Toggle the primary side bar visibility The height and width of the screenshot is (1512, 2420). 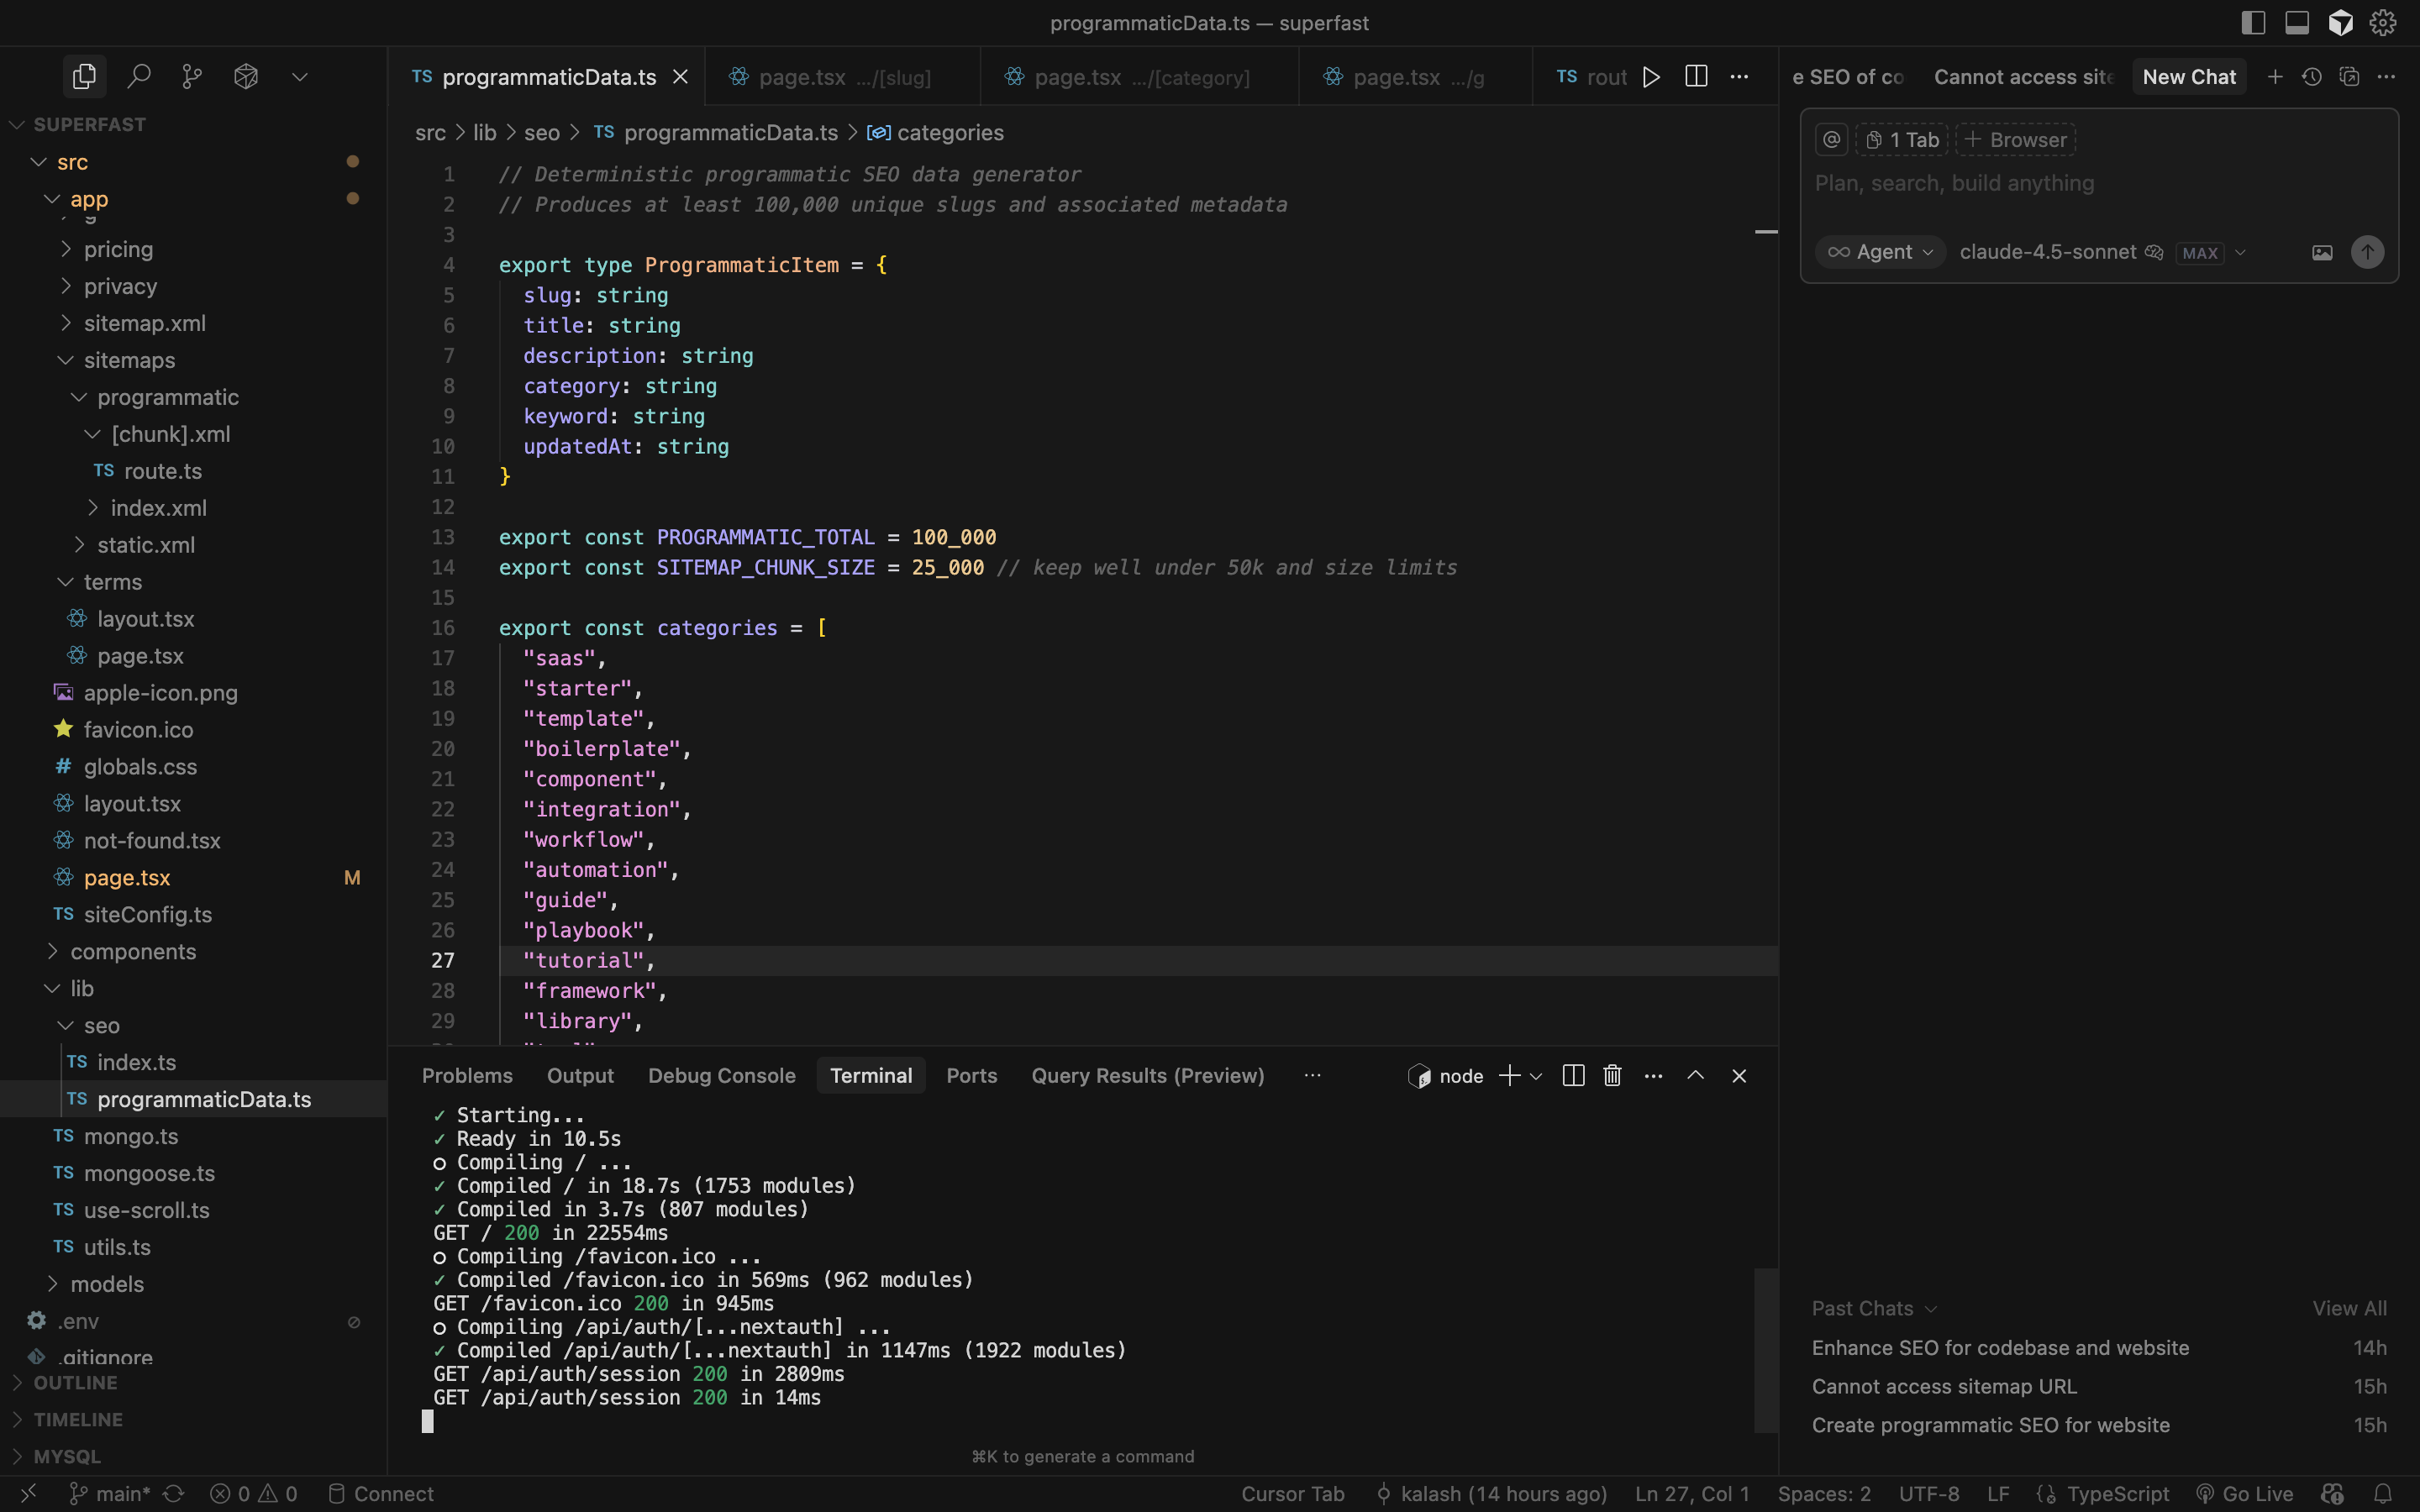(2253, 23)
